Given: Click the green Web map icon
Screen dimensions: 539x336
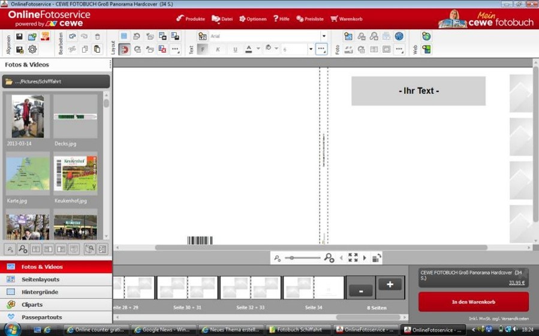Looking at the screenshot, I should coord(427,50).
